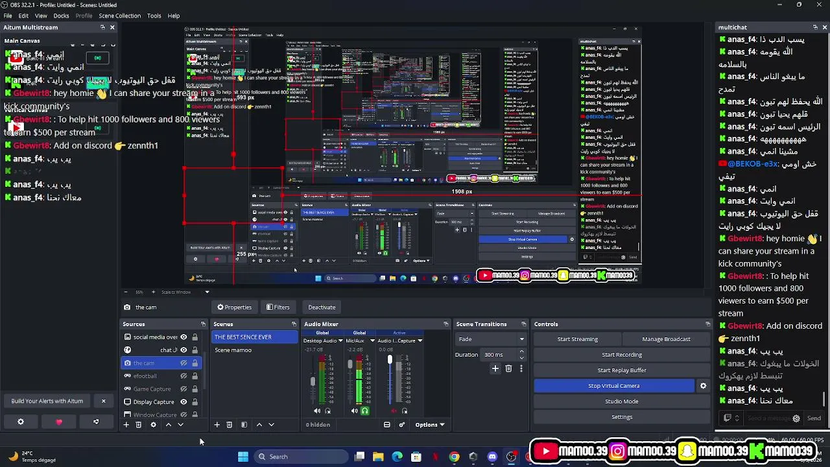Open the Windows Start menu
Image resolution: width=830 pixels, height=467 pixels.
click(243, 457)
